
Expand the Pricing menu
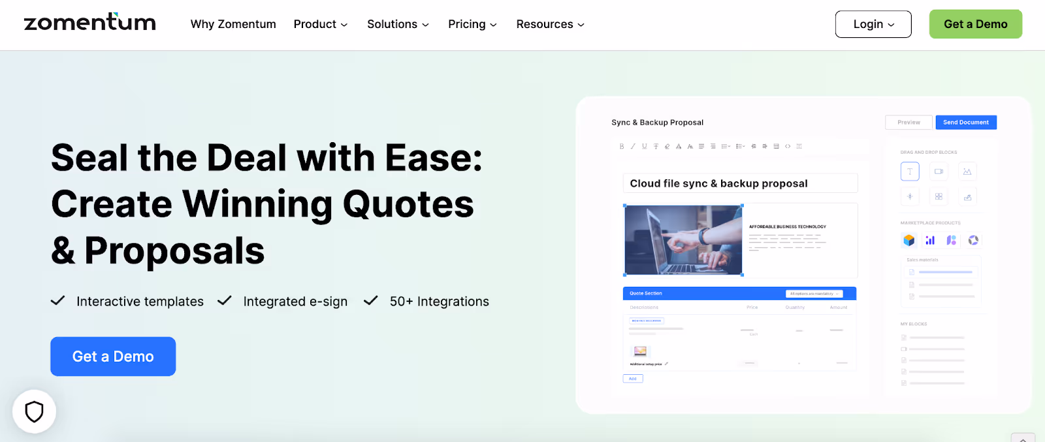click(x=472, y=24)
